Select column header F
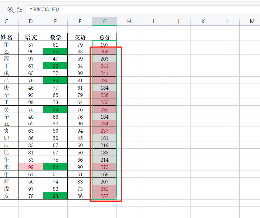The image size is (260, 218). 80,21
